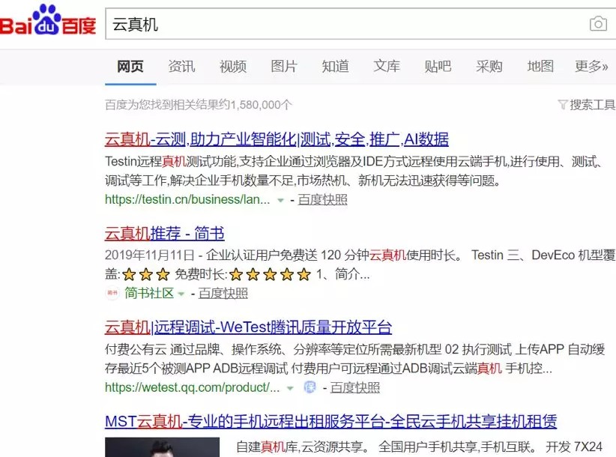Viewport: 616px width, 457px height.
Task: Select the 网页 tab
Action: tap(130, 67)
